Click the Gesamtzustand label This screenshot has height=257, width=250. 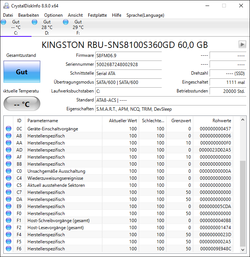point(21,55)
